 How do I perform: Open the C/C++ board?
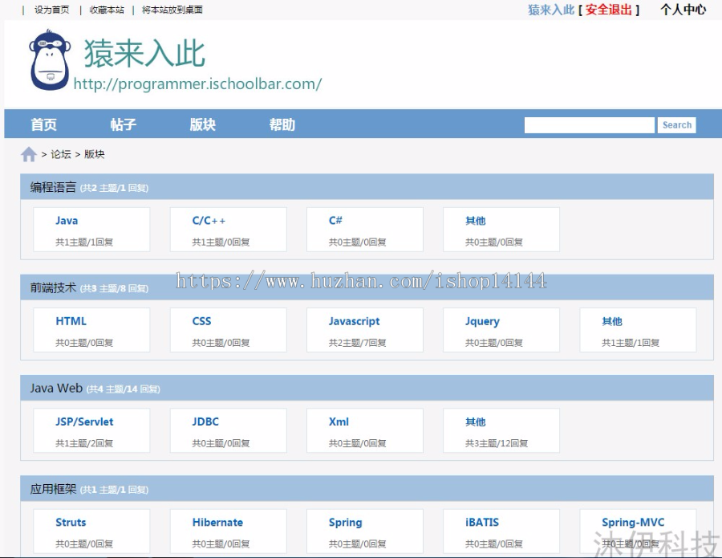[x=210, y=220]
